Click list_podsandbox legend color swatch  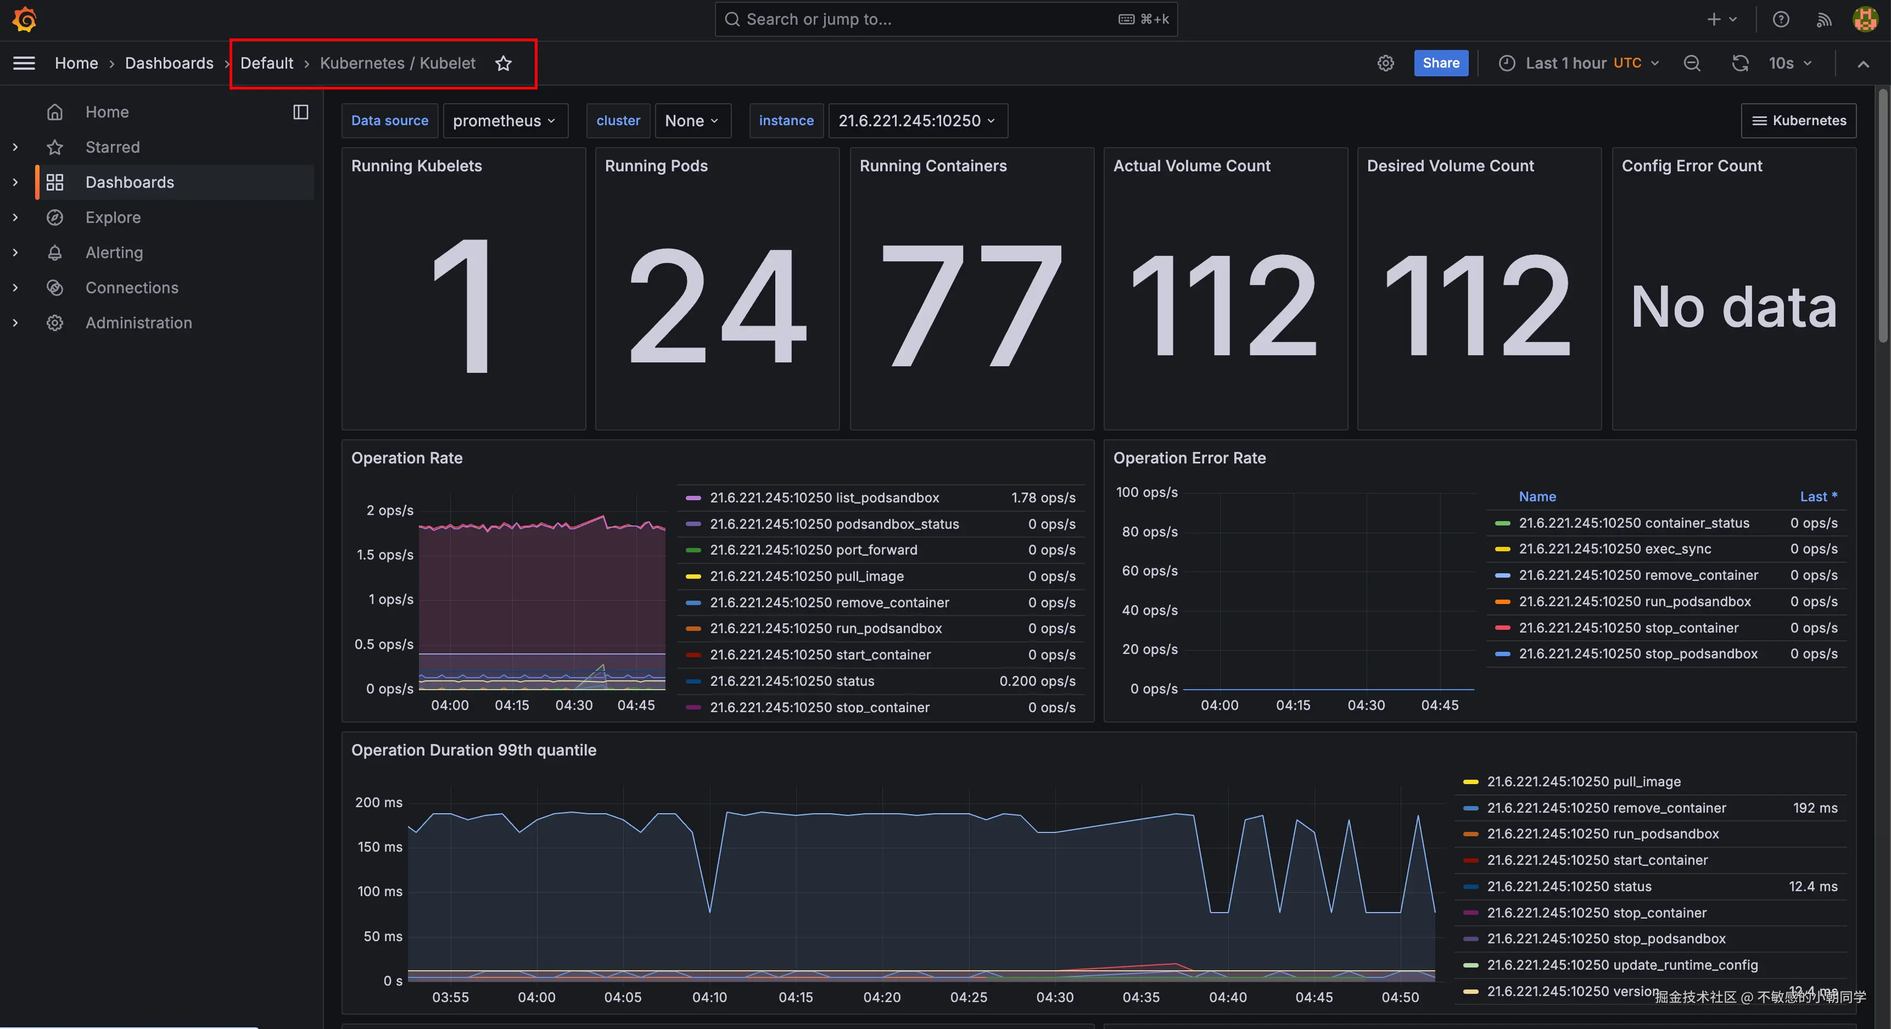click(x=693, y=497)
